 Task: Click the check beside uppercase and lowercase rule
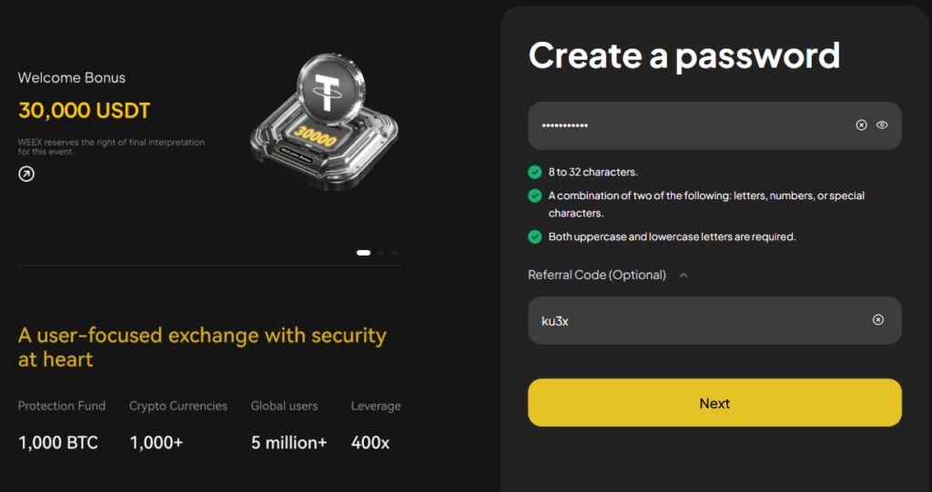coord(535,236)
